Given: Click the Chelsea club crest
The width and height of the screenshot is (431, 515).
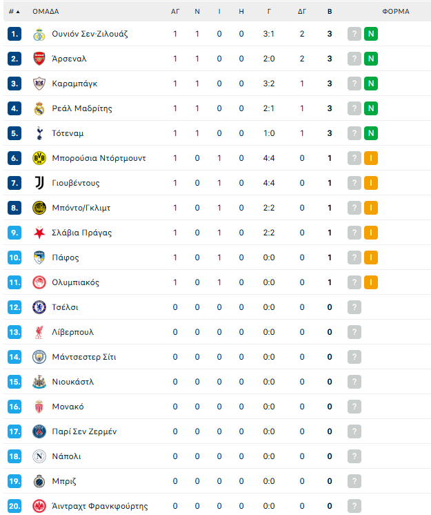Looking at the screenshot, I should pyautogui.click(x=39, y=307).
